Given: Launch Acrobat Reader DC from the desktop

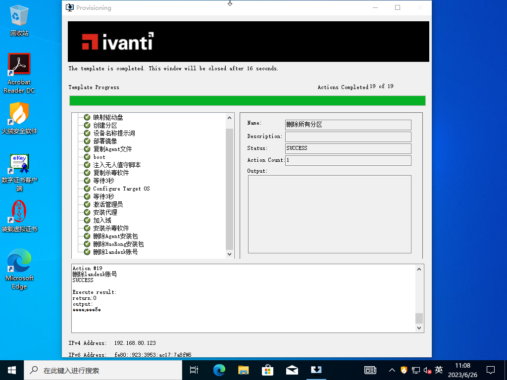Looking at the screenshot, I should pyautogui.click(x=19, y=64).
